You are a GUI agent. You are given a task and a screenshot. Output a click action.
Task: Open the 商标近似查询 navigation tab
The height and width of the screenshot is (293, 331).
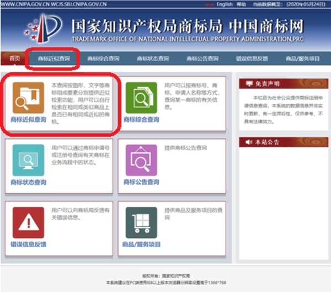pos(54,58)
